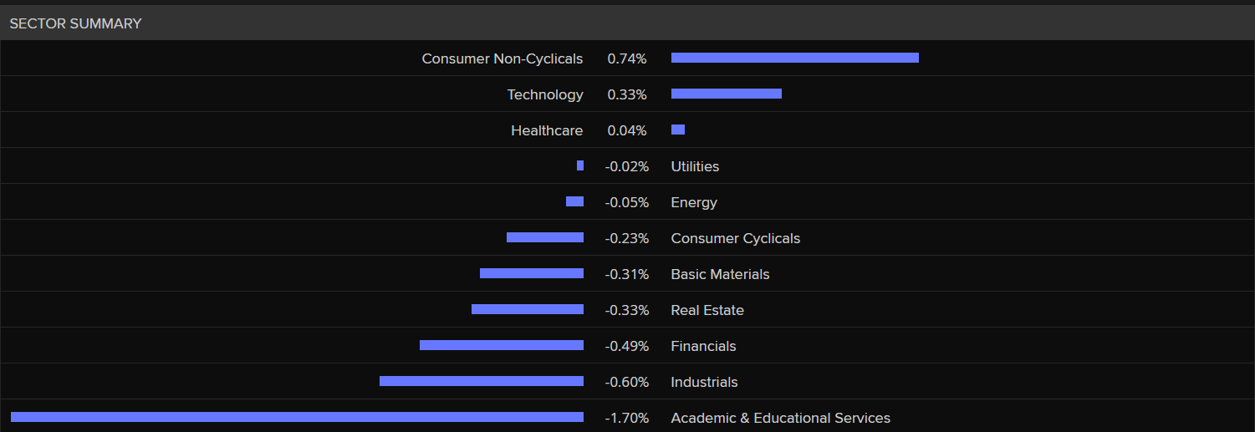The image size is (1255, 432).
Task: Open the Industrials sector link
Action: [x=704, y=382]
